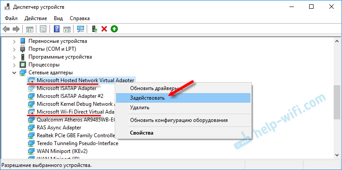Click Scan for hardware changes monitor icon
This screenshot has height=170, width=342.
click(x=81, y=29)
